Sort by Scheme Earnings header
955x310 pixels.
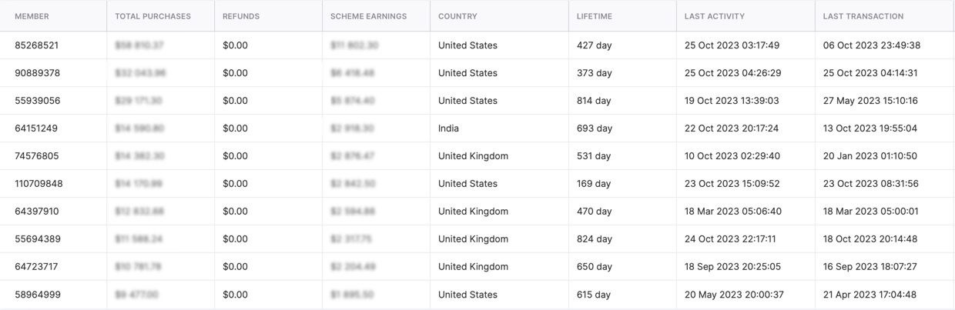[x=368, y=16]
